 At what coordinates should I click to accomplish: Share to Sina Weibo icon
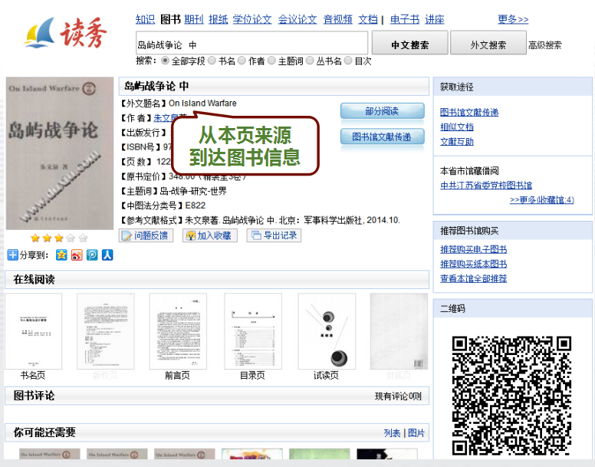[77, 255]
